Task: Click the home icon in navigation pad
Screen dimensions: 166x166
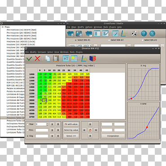Action: coord(90,130)
